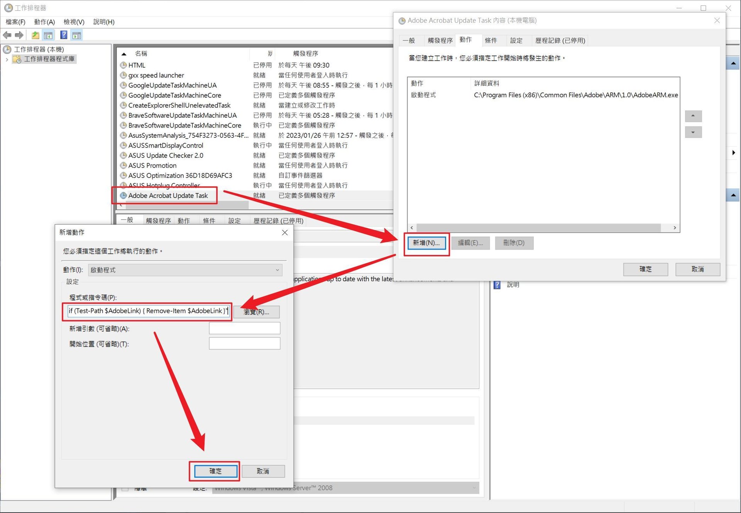Select 工作排程器程式庫 tree node

click(49, 59)
